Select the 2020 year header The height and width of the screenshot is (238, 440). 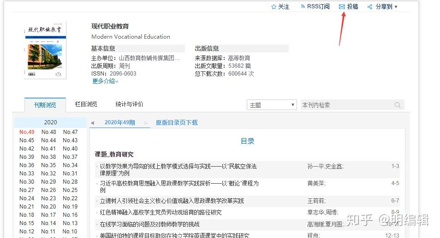click(51, 122)
